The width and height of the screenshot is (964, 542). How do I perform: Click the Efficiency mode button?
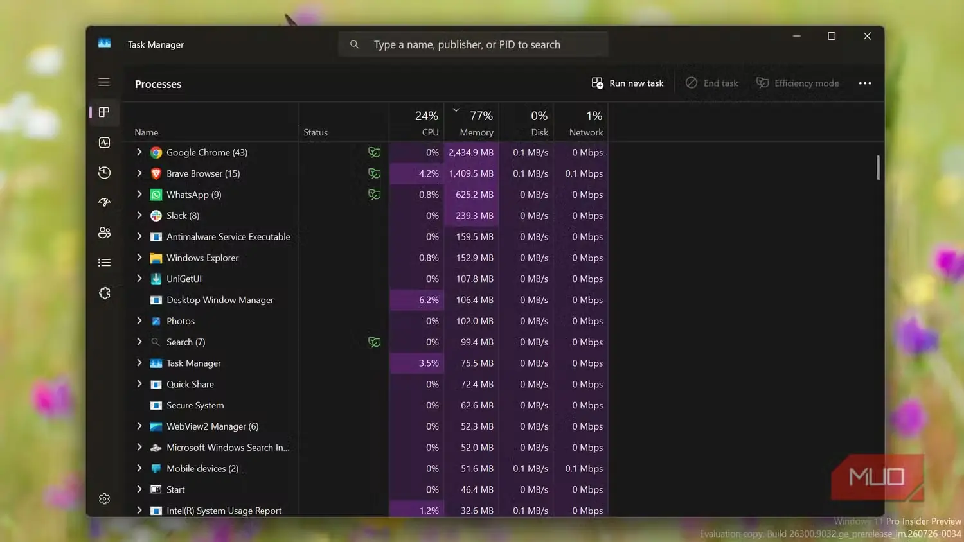pos(798,83)
